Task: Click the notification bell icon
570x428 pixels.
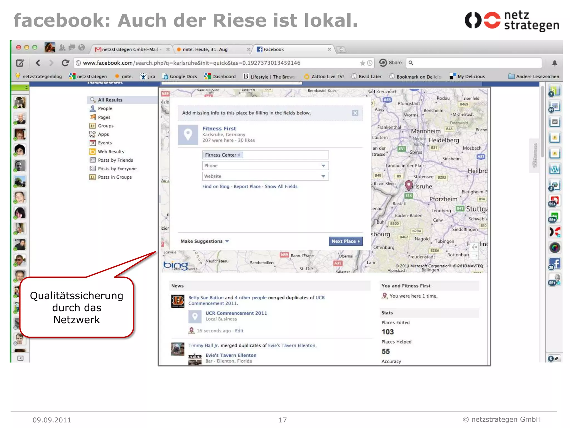Action: 554,63
